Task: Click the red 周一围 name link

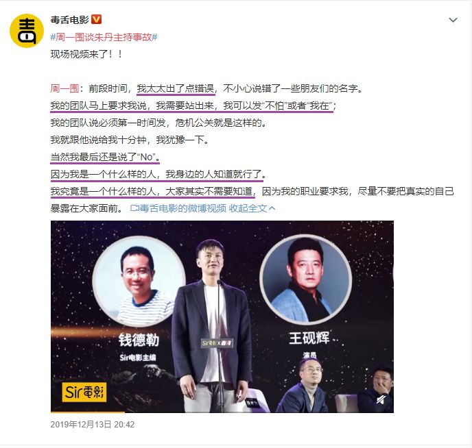Action: click(64, 88)
